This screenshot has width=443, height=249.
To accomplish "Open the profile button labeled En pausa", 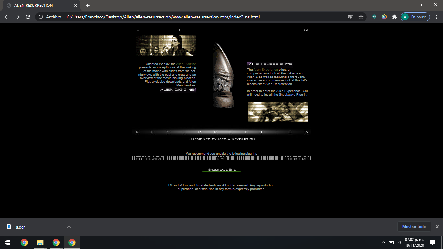I will pyautogui.click(x=415, y=17).
